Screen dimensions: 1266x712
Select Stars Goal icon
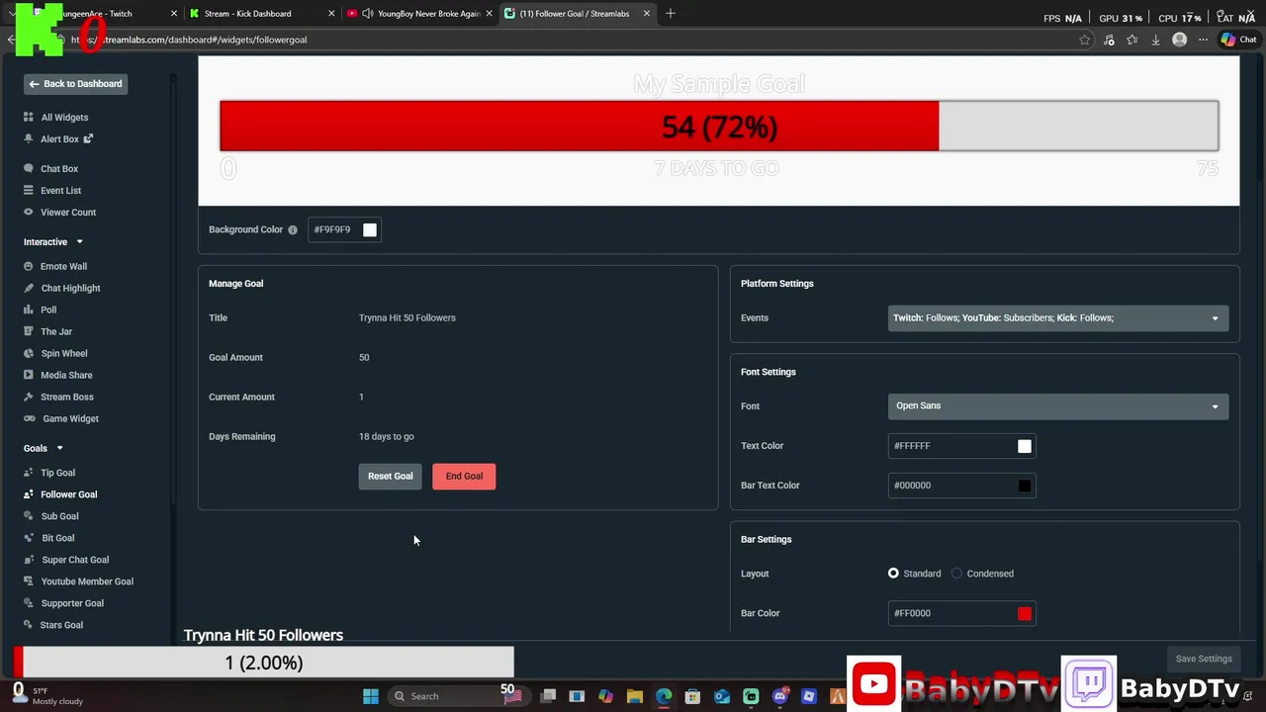click(29, 625)
